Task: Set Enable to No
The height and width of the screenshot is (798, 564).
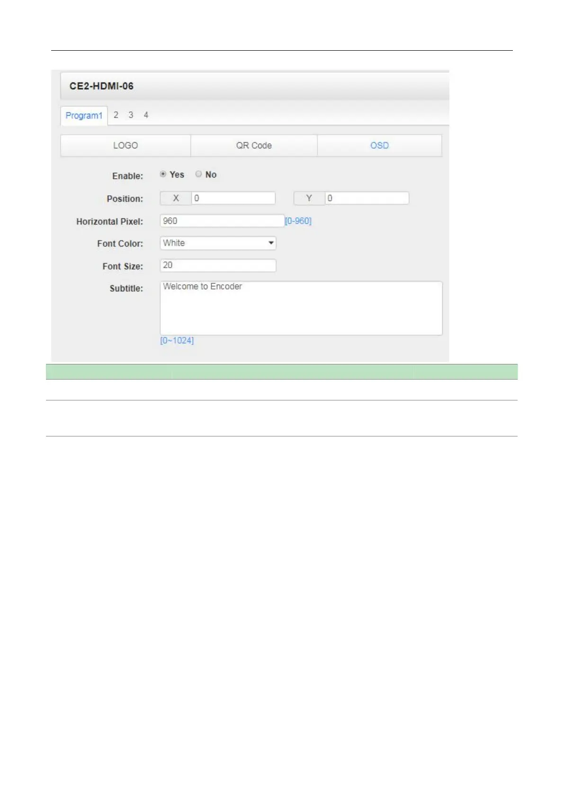Action: click(198, 174)
